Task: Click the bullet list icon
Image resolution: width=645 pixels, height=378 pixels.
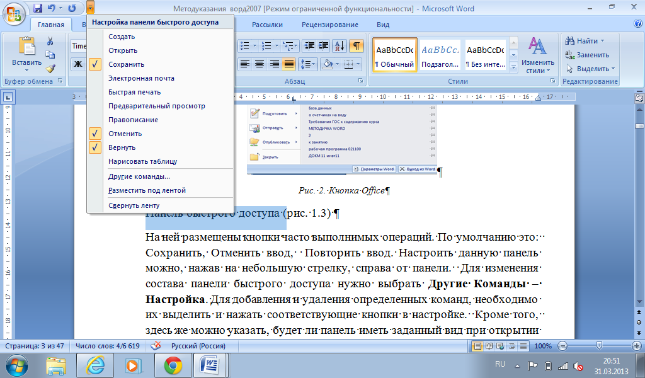Action: point(245,45)
